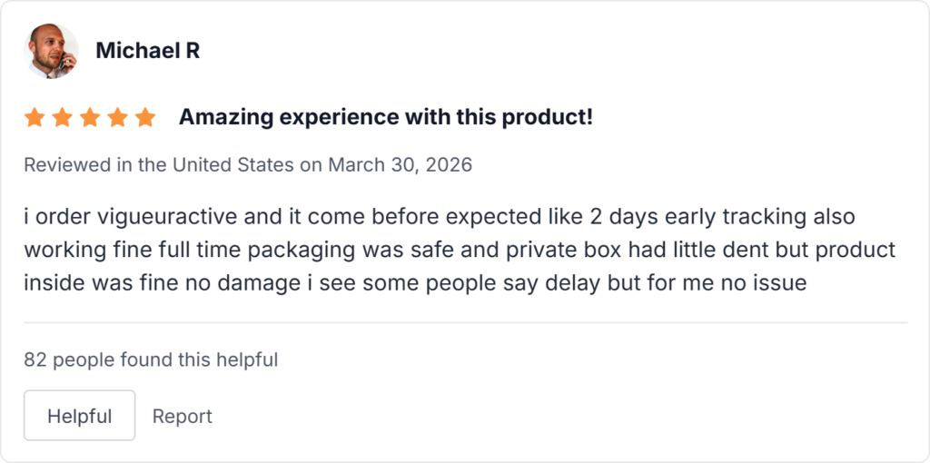Open Michael R's profile photo
Image resolution: width=930 pixels, height=463 pixels.
click(51, 51)
